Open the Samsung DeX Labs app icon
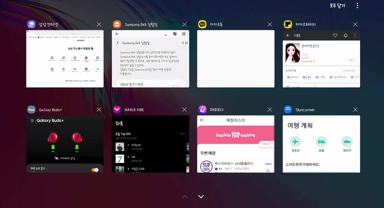The height and width of the screenshot is (208, 384). click(x=117, y=24)
